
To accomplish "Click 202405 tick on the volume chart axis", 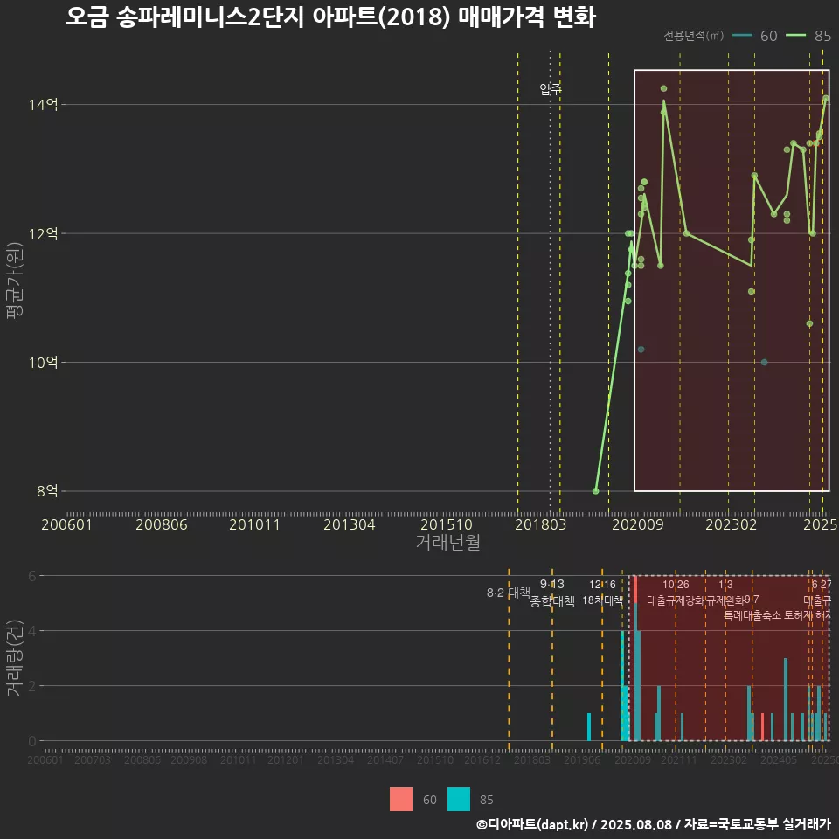I will pos(779,759).
